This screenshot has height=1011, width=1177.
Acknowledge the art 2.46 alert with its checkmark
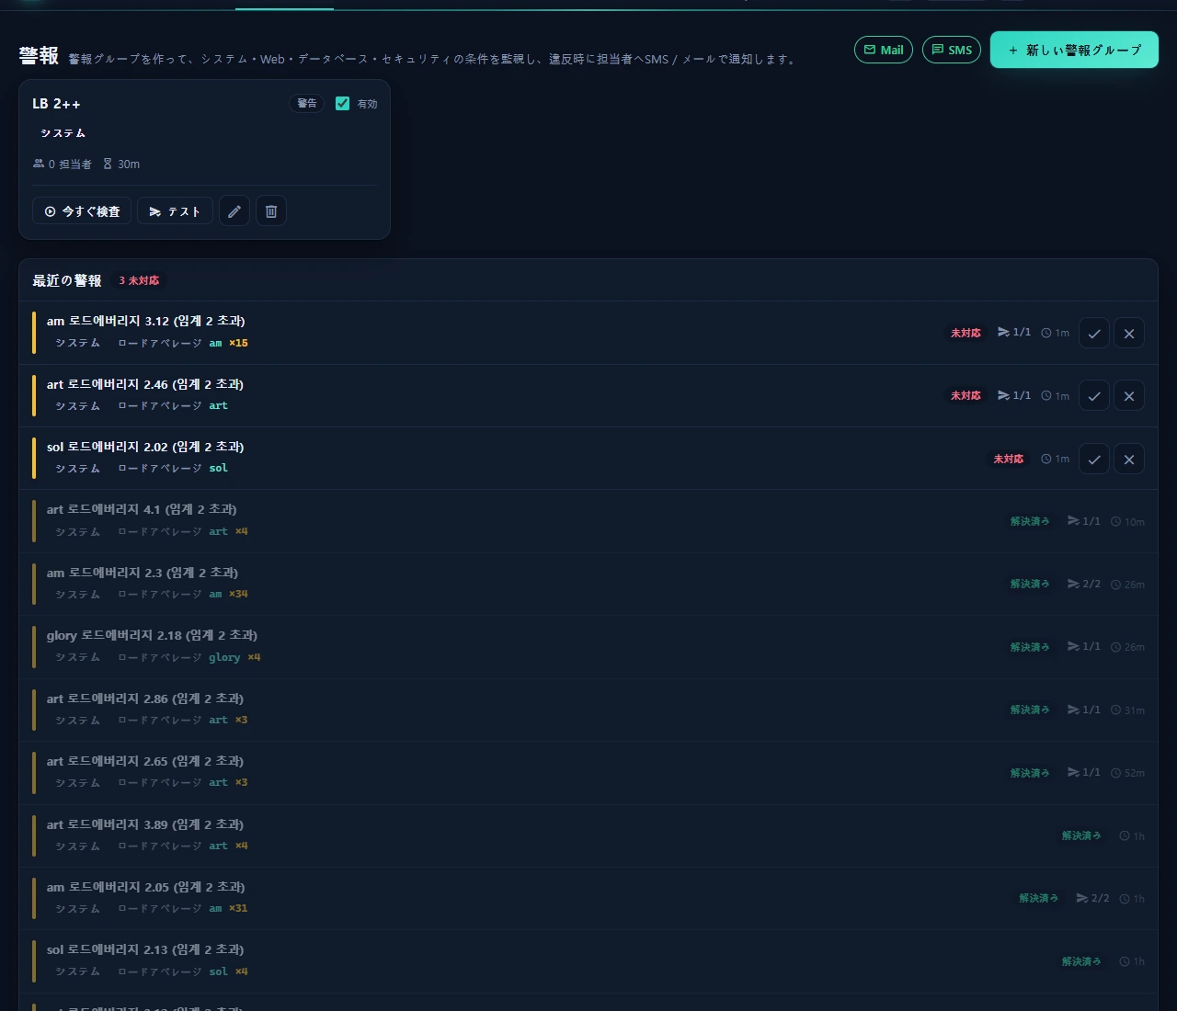point(1094,396)
